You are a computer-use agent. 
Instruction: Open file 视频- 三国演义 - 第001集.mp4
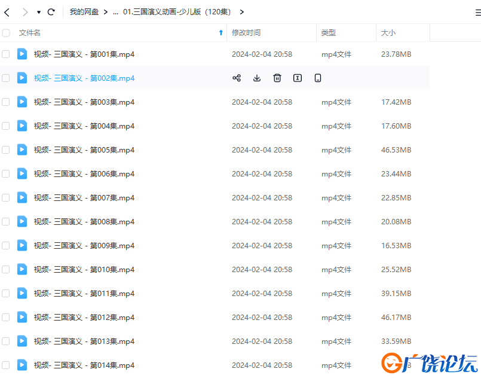(84, 54)
